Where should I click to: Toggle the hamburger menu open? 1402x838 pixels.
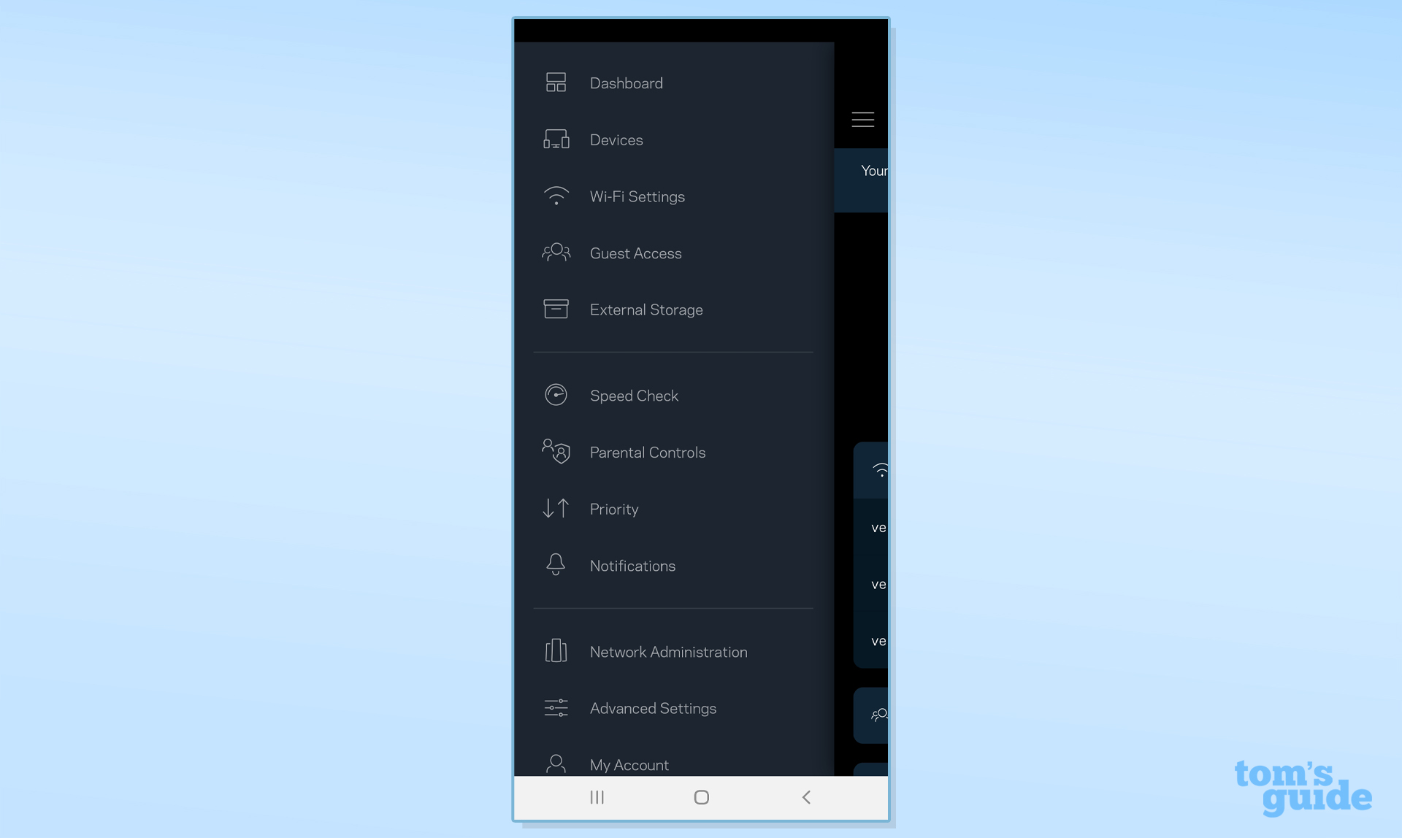pyautogui.click(x=861, y=119)
